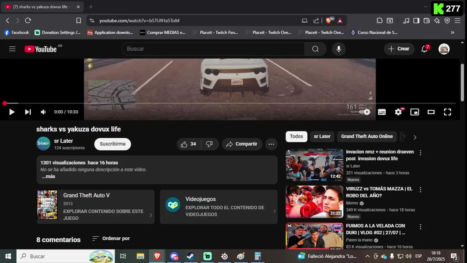Expand description with ...más

click(x=48, y=176)
